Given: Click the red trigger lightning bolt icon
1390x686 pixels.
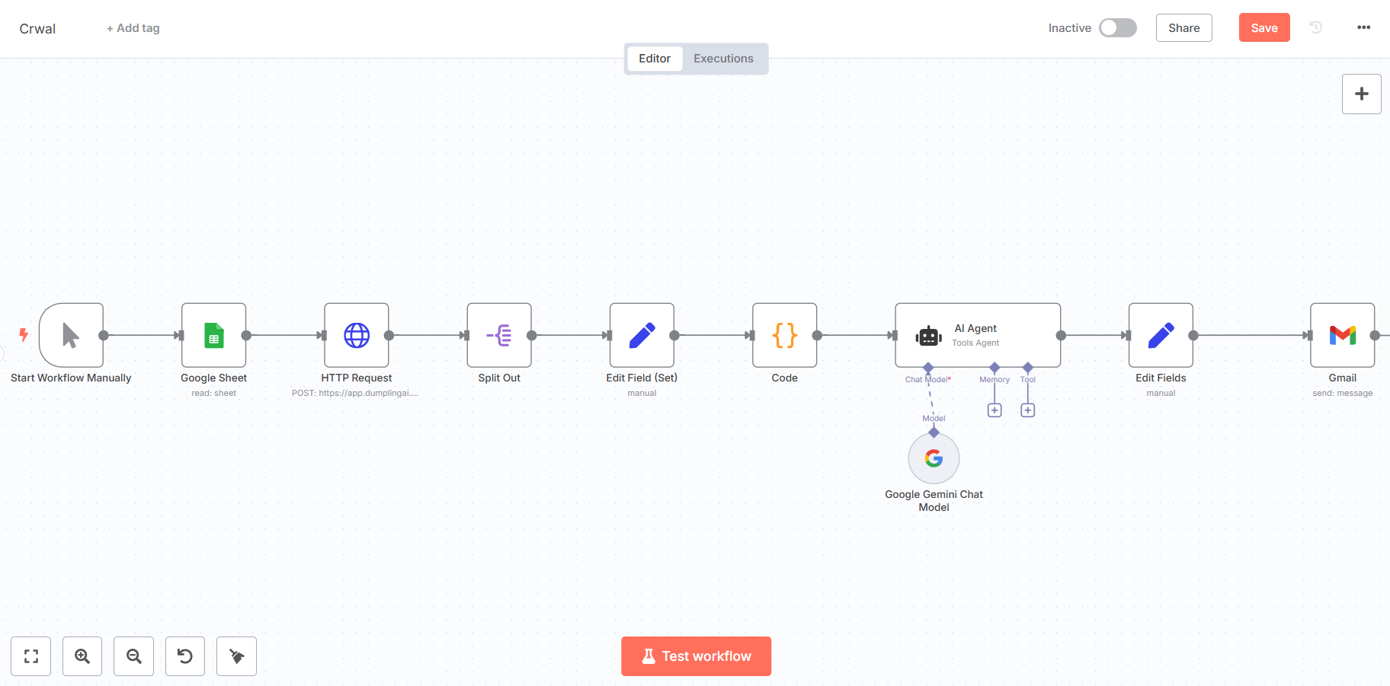Looking at the screenshot, I should [x=24, y=334].
